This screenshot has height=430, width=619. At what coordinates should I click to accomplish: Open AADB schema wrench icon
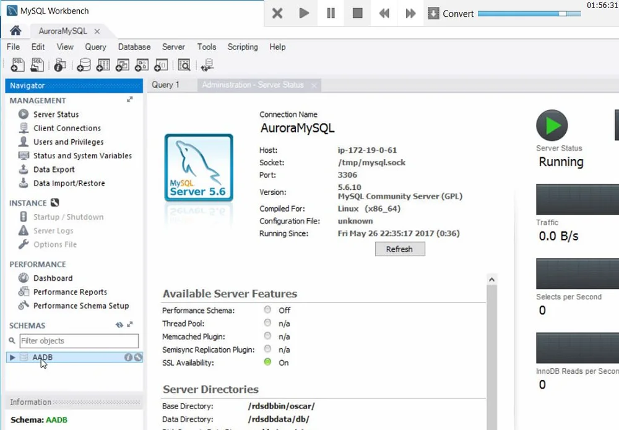pyautogui.click(x=138, y=358)
